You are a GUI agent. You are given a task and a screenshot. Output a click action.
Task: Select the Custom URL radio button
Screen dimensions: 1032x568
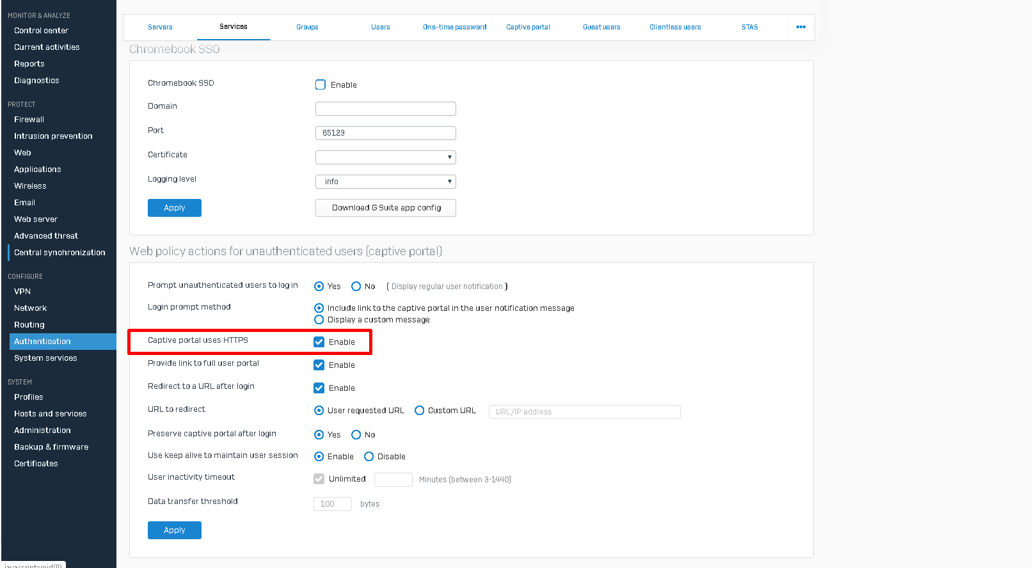point(420,411)
